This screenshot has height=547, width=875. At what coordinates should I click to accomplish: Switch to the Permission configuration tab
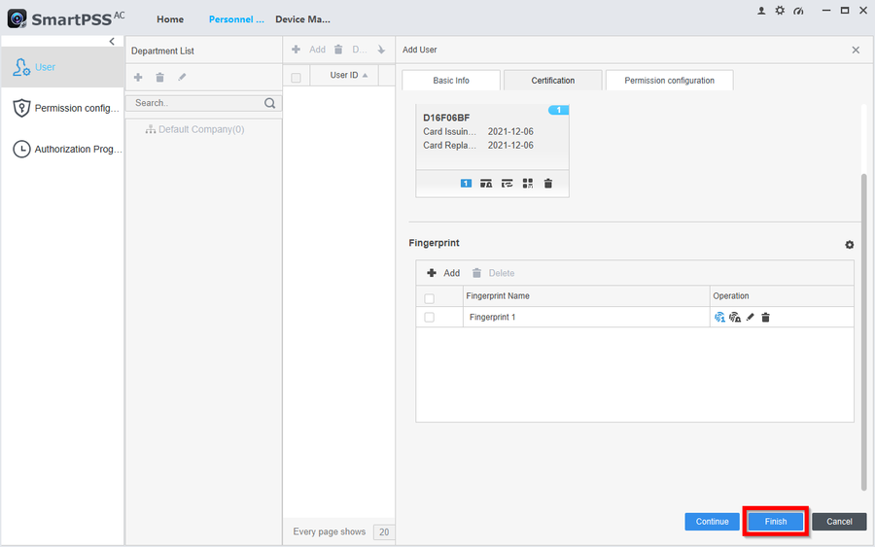coord(669,81)
